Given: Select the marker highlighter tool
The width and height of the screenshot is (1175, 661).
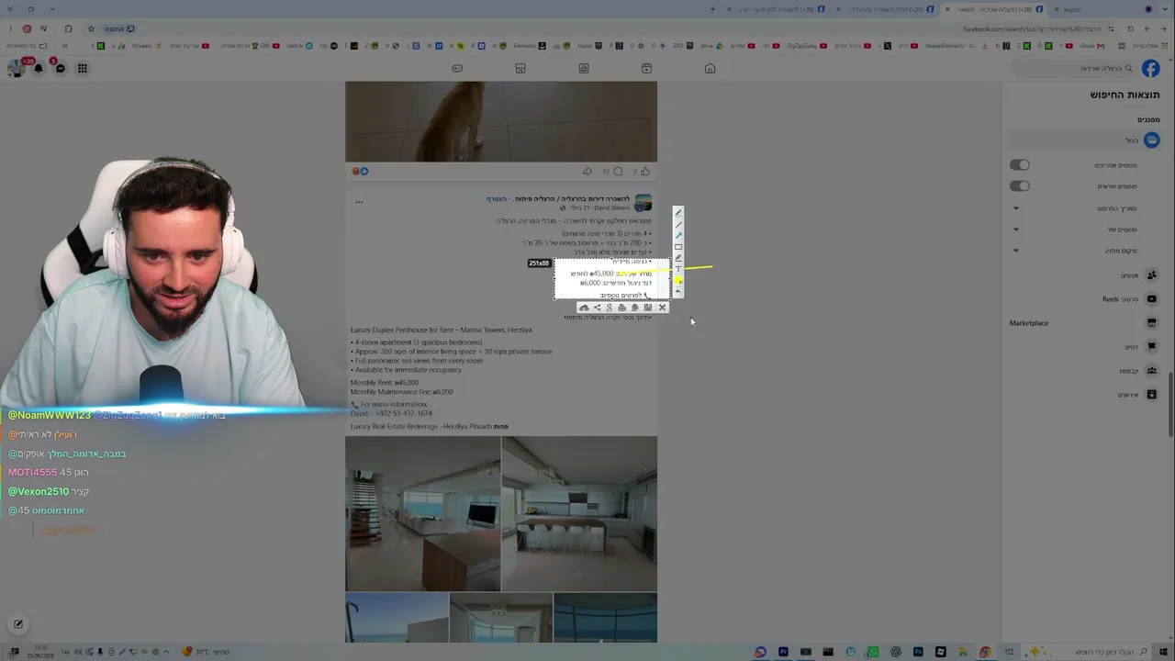Looking at the screenshot, I should pos(678,258).
